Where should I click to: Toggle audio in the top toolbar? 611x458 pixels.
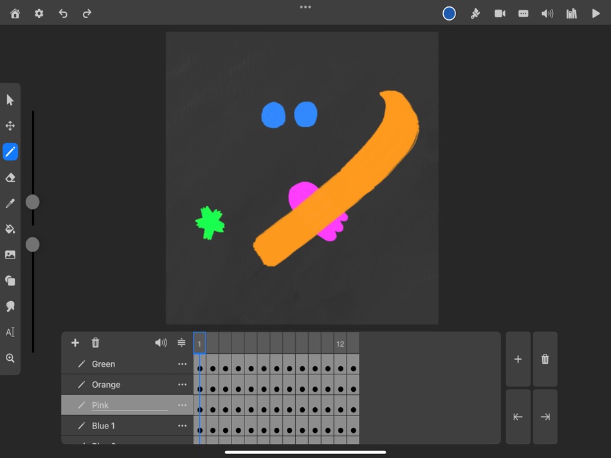pos(547,14)
